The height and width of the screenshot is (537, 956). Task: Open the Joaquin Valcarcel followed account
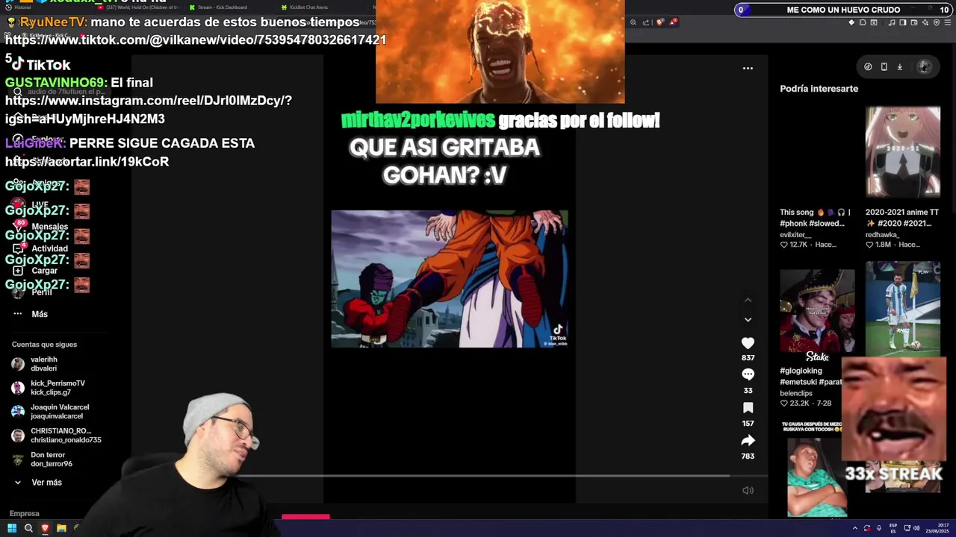click(50, 412)
